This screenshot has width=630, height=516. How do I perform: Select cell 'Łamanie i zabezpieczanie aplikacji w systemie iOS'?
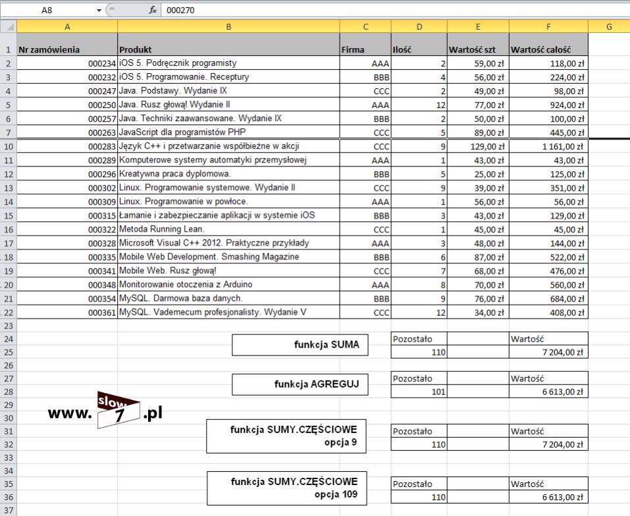[228, 216]
